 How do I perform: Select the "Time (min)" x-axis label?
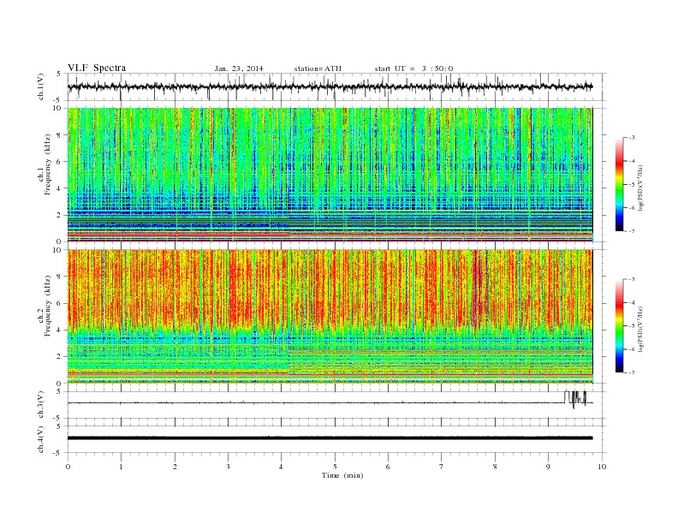tap(342, 475)
